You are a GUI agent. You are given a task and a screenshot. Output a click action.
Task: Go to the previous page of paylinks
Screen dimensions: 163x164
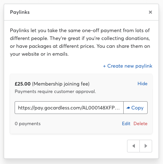tap(133, 146)
